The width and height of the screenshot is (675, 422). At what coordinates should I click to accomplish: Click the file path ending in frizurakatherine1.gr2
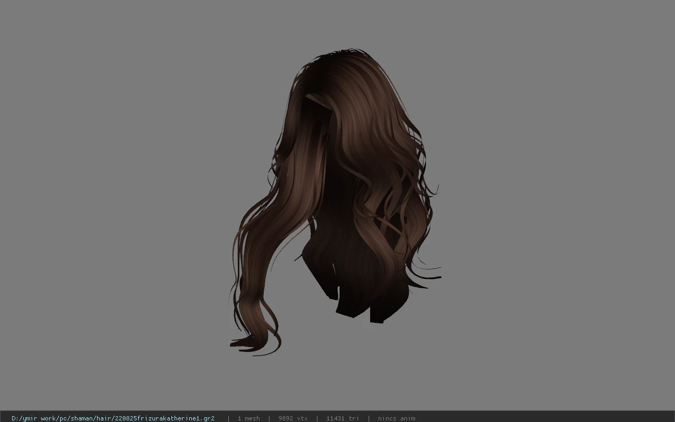point(113,418)
